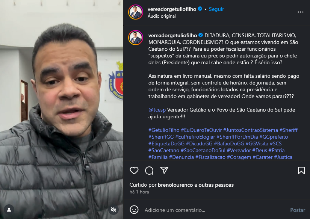View brenolourenco's profile from likes
Screen dimensions: 310x219
175,185
